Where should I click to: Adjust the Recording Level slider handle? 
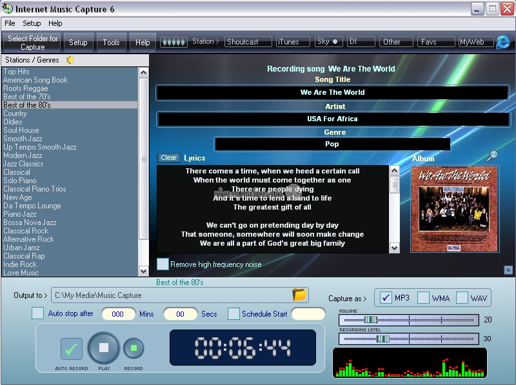tap(382, 339)
